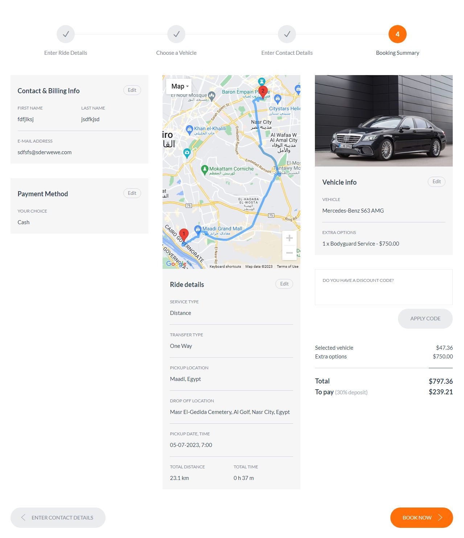
Task: Click the Khan el-Khalili shopping pin
Action: pos(189,129)
